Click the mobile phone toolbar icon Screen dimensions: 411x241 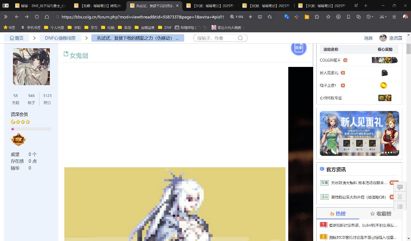348,17
